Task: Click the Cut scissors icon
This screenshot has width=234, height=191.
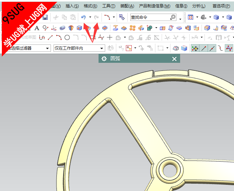Action: tap(56, 17)
